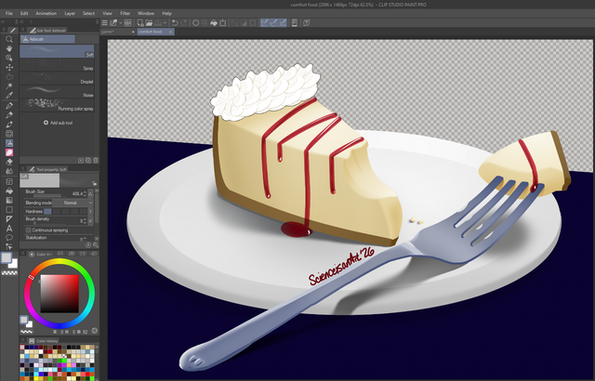595x381 pixels.
Task: Select the Spray sub tool
Action: [x=57, y=65]
